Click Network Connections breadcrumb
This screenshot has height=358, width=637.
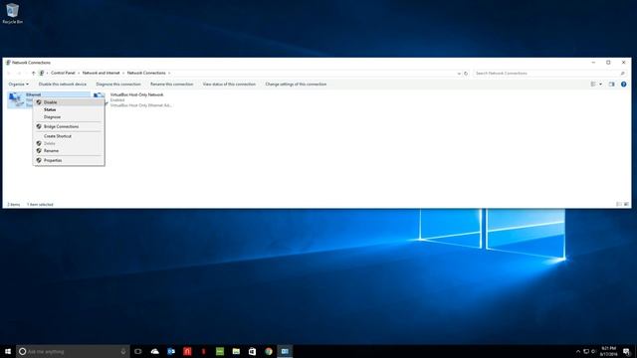(x=146, y=73)
